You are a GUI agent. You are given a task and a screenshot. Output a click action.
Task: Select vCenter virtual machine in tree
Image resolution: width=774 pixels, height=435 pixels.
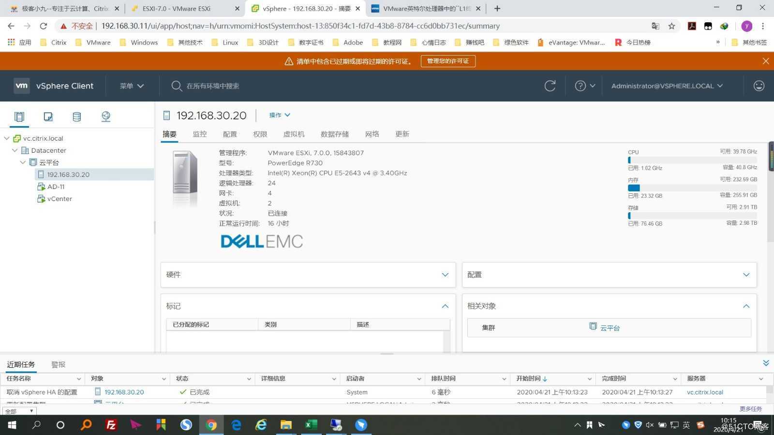pyautogui.click(x=60, y=199)
